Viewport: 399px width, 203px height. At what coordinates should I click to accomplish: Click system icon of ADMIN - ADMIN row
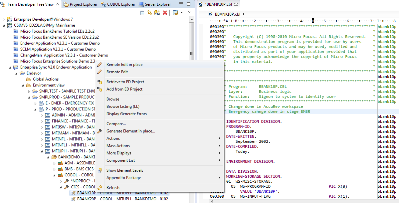48,115
